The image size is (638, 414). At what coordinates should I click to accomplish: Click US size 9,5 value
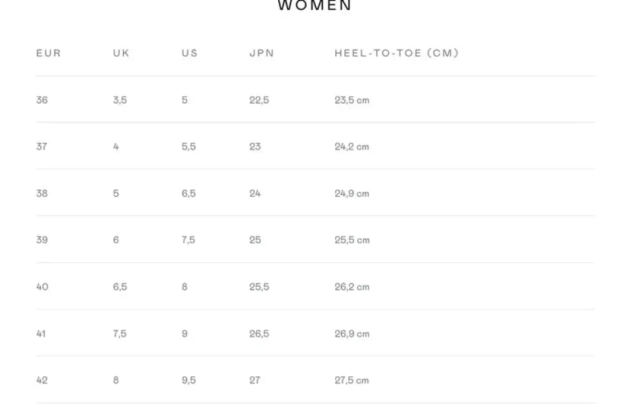(189, 380)
